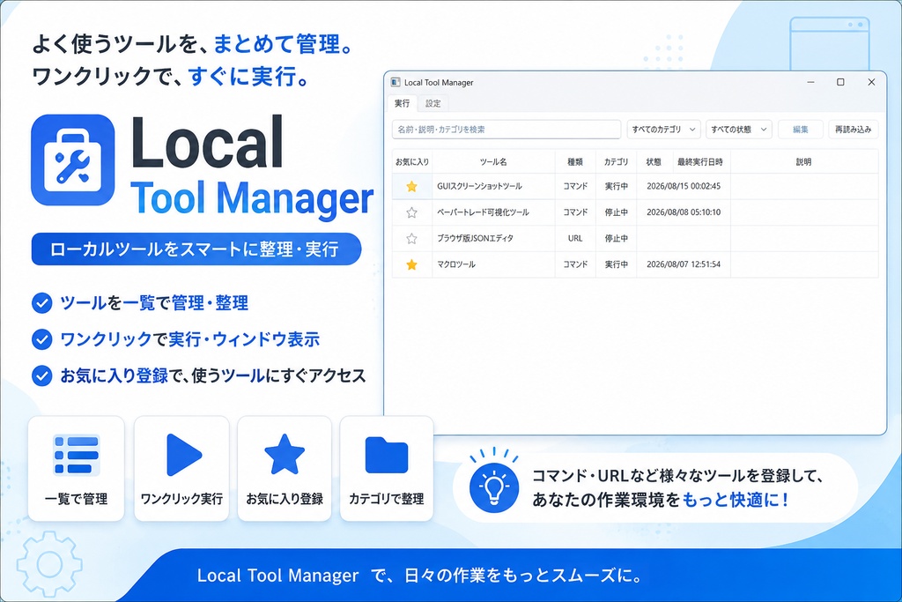The image size is (902, 602).
Task: Toggle favorite star for ペーパートレード可視化ツール
Action: coord(412,213)
